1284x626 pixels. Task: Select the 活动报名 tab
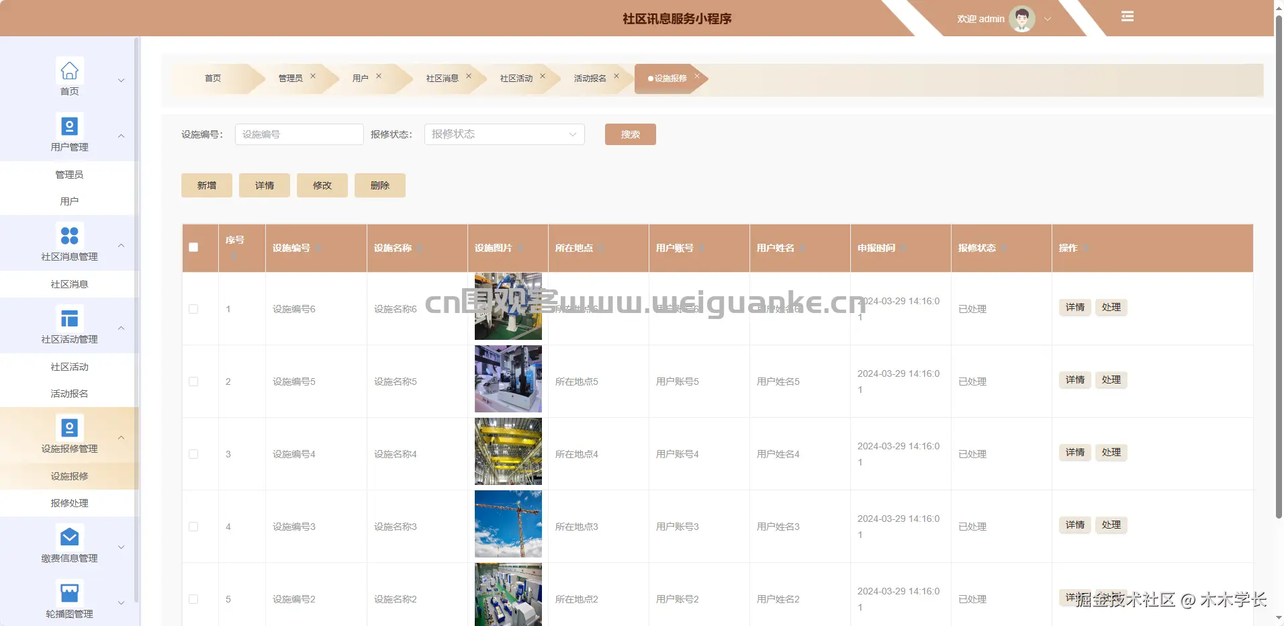pyautogui.click(x=590, y=78)
